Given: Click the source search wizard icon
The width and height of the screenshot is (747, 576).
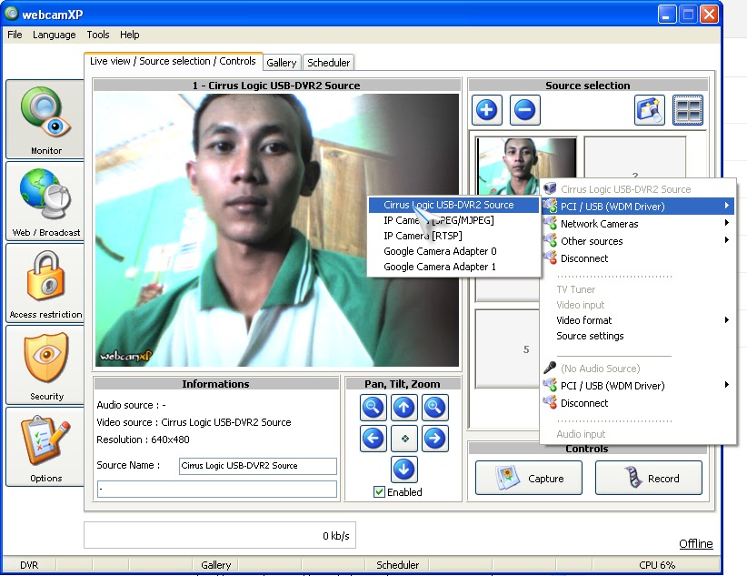Looking at the screenshot, I should [650, 110].
